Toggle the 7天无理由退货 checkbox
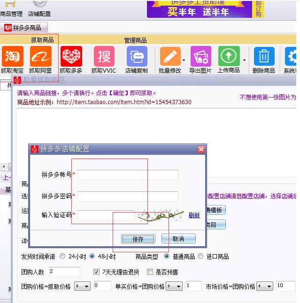Screen dimensions: 300x303 click(96, 272)
